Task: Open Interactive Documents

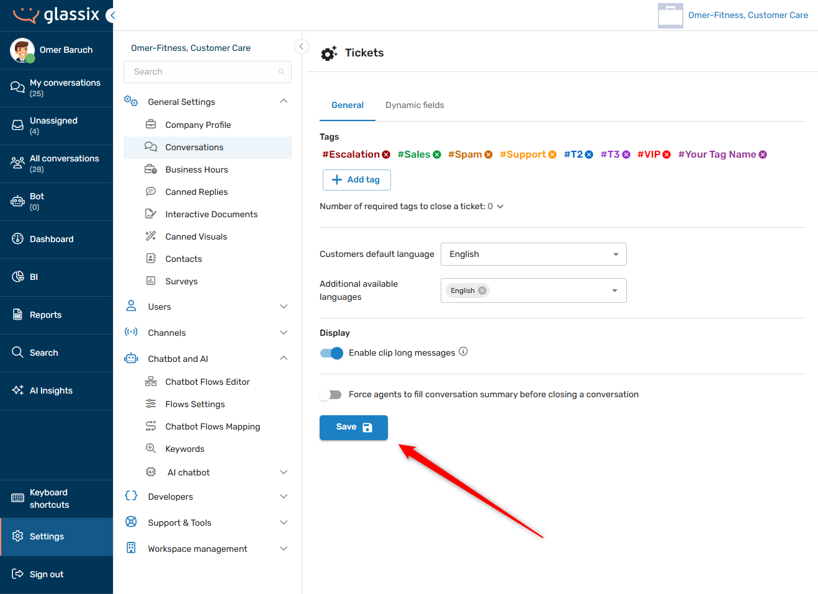Action: (207, 214)
